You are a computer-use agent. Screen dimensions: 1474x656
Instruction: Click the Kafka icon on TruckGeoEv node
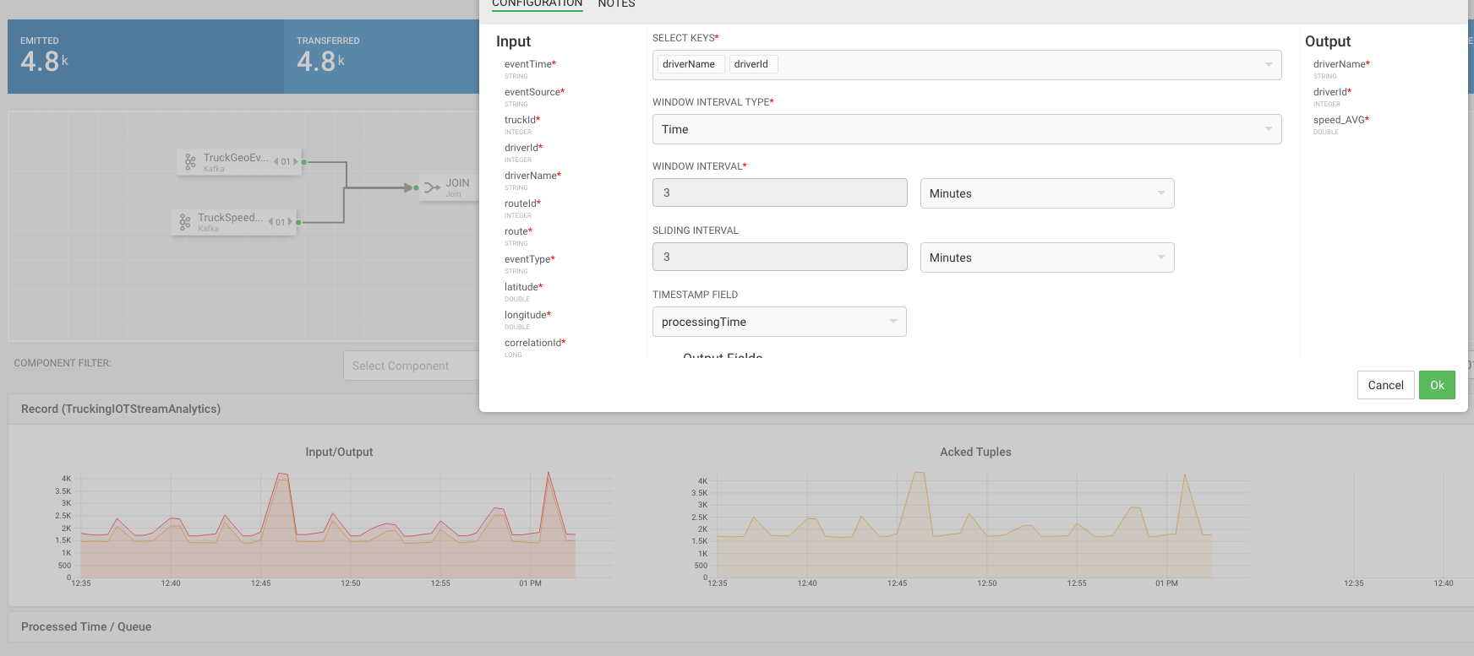coord(190,162)
